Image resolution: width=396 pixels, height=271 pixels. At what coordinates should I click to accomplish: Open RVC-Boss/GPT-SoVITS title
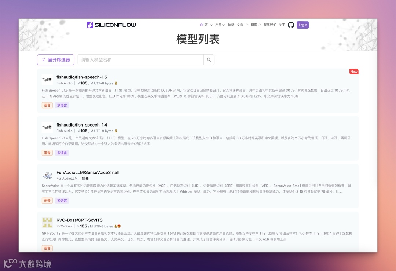80,220
